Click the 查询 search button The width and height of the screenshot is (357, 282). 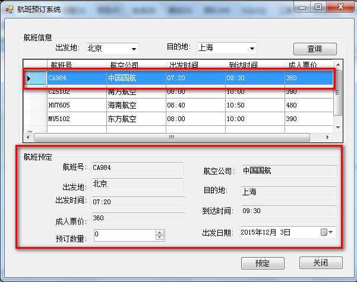click(315, 49)
